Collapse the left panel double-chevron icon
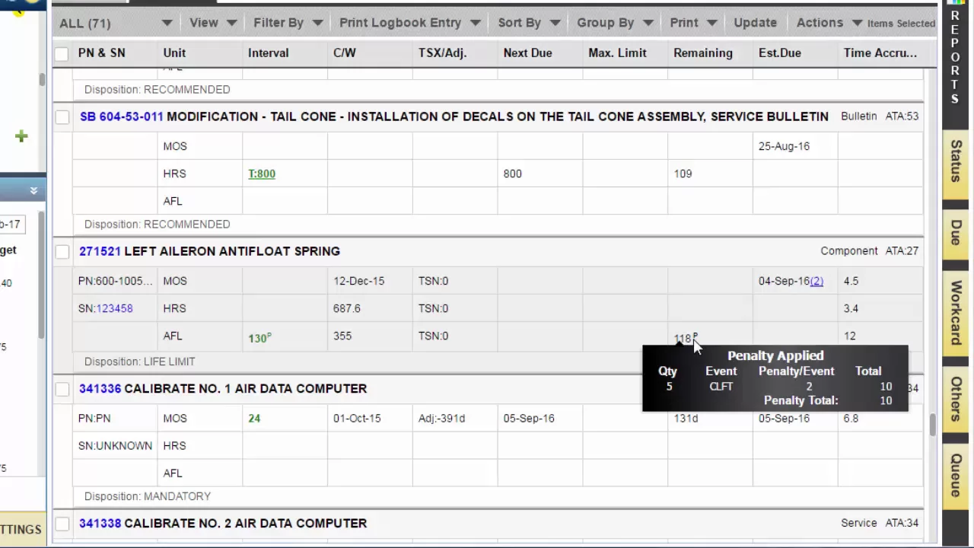This screenshot has height=548, width=974. [33, 190]
